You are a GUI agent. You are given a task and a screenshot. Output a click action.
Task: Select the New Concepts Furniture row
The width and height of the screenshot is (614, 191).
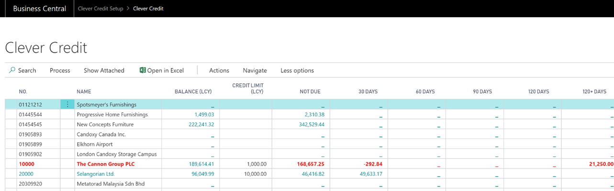(309, 124)
